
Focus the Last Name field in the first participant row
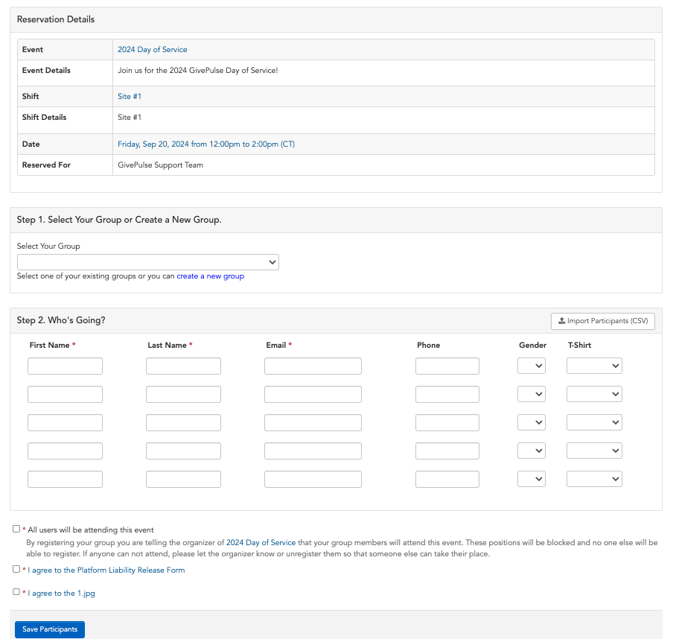(x=183, y=366)
